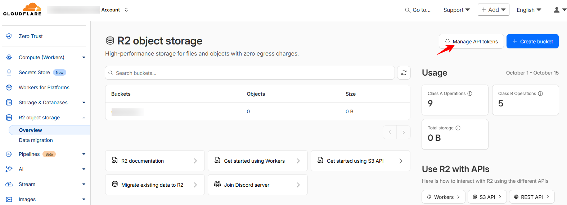Click the Class A Operations info icon
Viewport: 567px width, 205px height.
[470, 94]
